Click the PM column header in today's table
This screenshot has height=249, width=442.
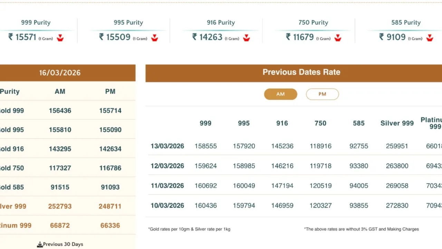point(110,92)
